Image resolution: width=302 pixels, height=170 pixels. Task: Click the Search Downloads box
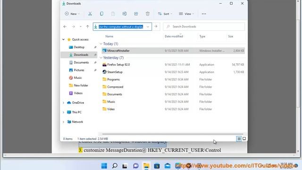(x=204, y=26)
